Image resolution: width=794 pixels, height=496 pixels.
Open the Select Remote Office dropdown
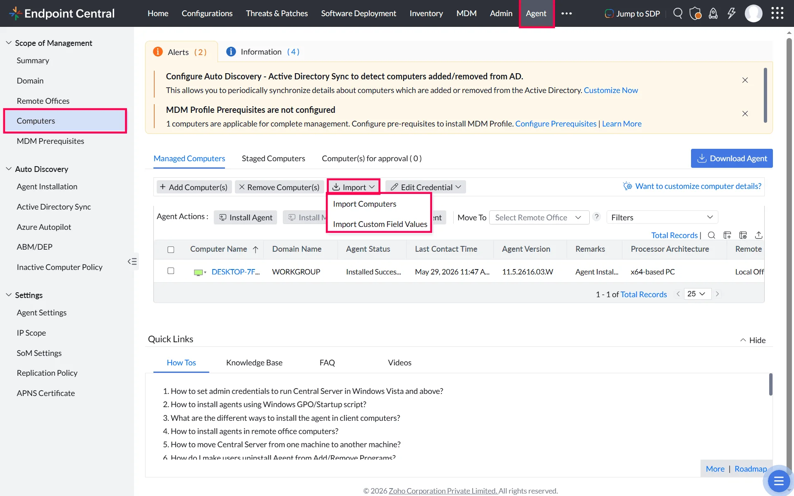pos(539,217)
